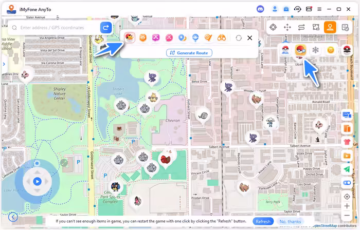Click the gray refresh icon in filter panel
Viewport: 360px width, 230px height.
239,38
